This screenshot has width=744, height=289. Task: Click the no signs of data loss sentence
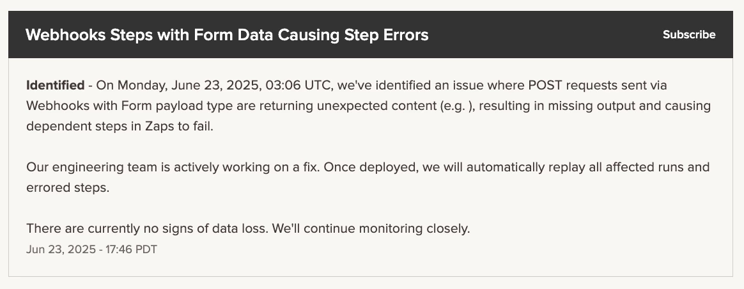tap(148, 229)
